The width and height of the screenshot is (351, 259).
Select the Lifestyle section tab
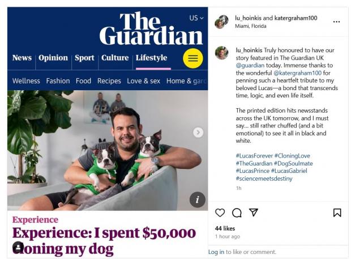[x=151, y=58]
